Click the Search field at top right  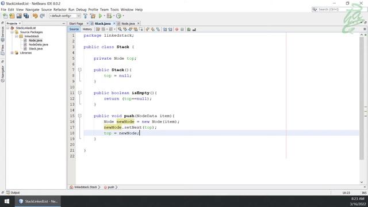pos(339,9)
